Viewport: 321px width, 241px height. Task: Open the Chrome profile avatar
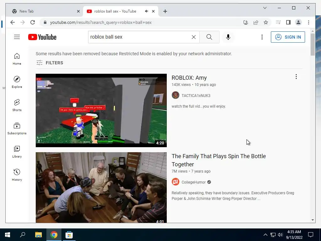point(298,22)
